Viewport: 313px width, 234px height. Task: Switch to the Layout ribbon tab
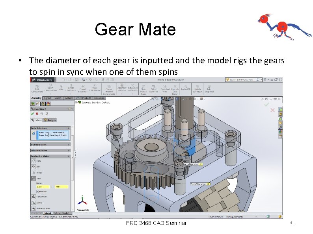click(x=48, y=98)
